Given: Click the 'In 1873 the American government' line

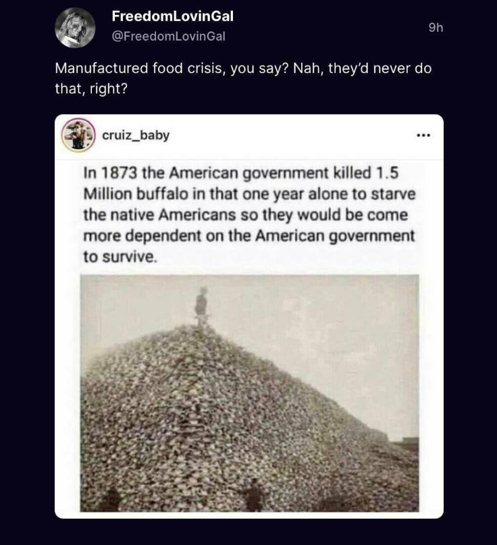Looking at the screenshot, I should click(241, 173).
